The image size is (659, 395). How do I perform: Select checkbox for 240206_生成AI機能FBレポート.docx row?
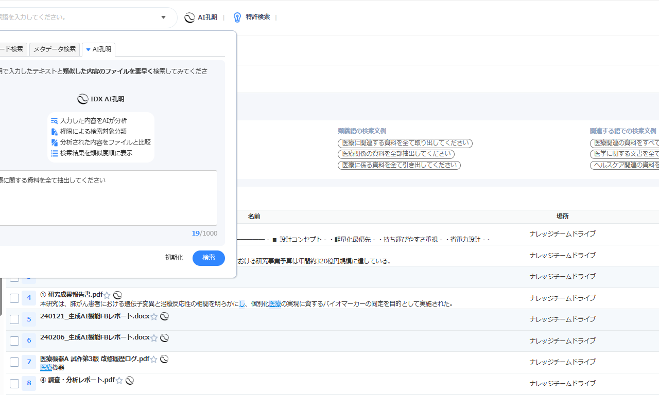(14, 340)
